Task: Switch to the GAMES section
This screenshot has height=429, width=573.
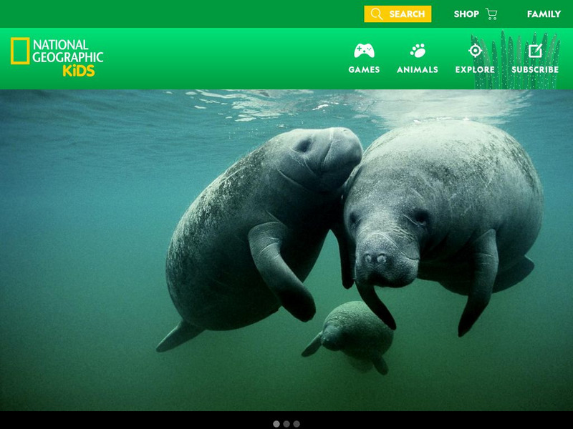Action: point(365,69)
